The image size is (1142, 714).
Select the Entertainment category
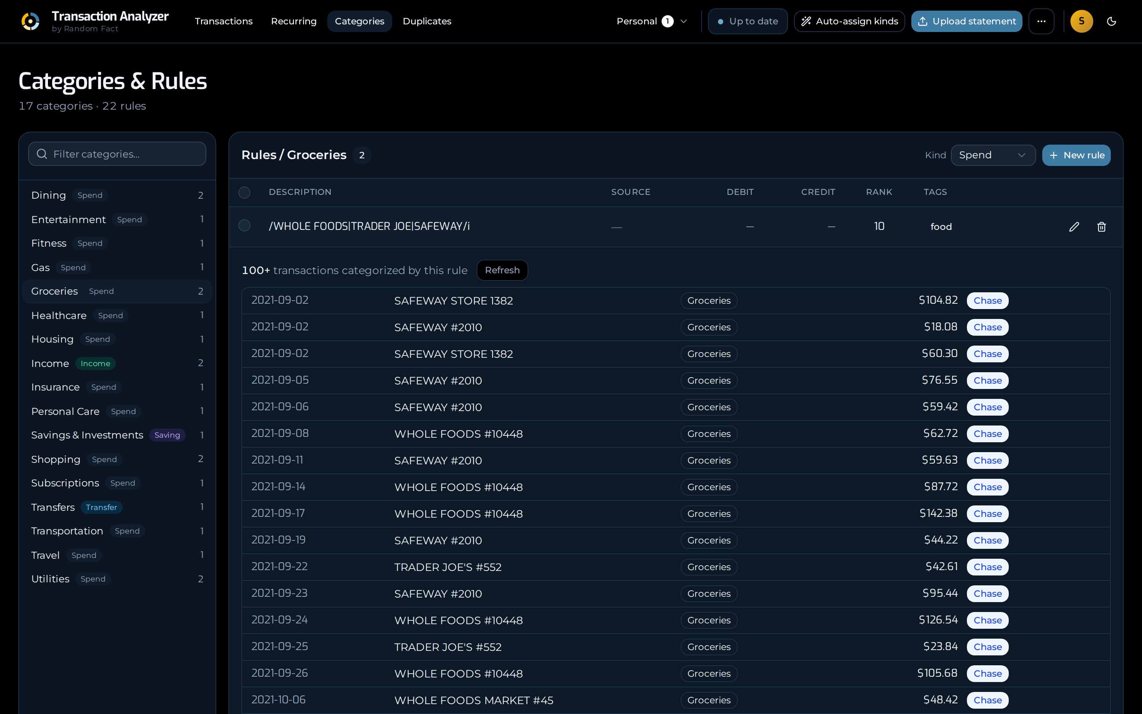click(117, 220)
